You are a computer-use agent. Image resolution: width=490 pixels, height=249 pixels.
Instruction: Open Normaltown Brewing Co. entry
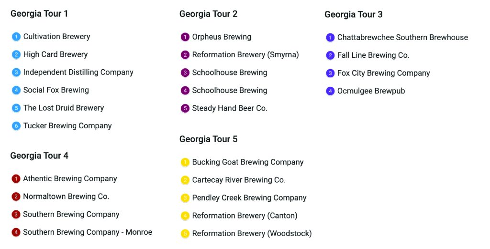pyautogui.click(x=66, y=197)
